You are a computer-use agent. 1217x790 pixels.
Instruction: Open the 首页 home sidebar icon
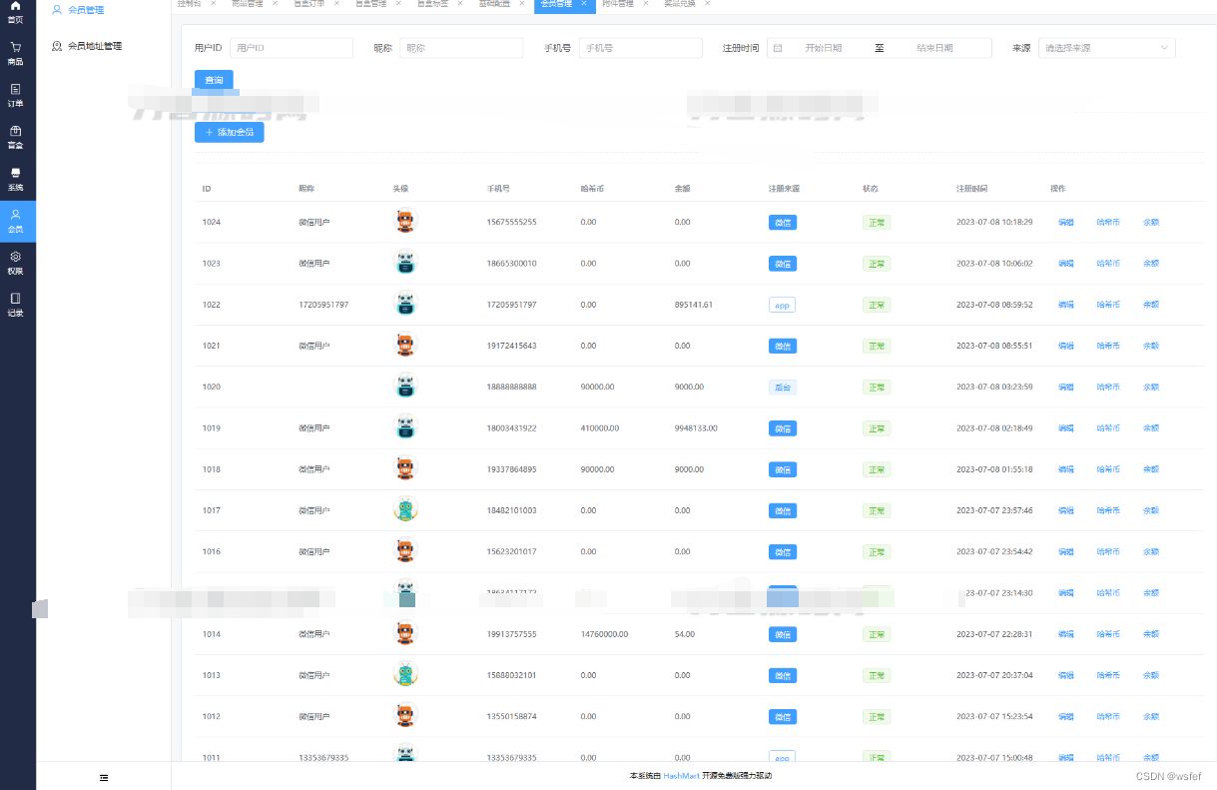tap(15, 12)
